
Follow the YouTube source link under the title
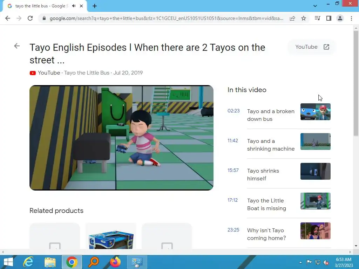click(49, 73)
